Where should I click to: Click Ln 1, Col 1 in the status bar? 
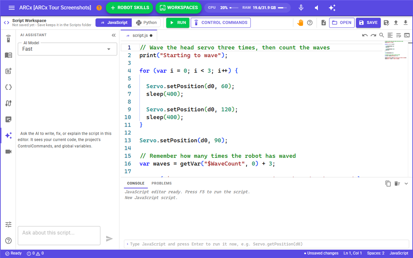[353, 253]
